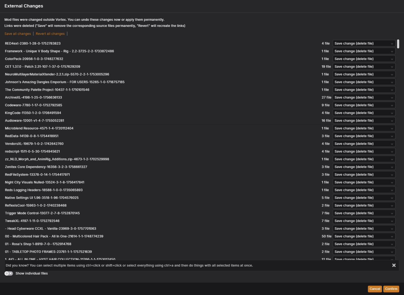The width and height of the screenshot is (404, 295).
Task: Open dropdown for Native Settings UI row
Action: coord(364,198)
